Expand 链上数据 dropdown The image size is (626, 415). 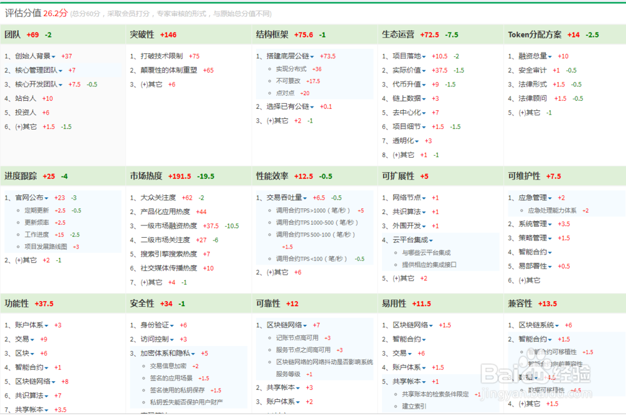(424, 99)
